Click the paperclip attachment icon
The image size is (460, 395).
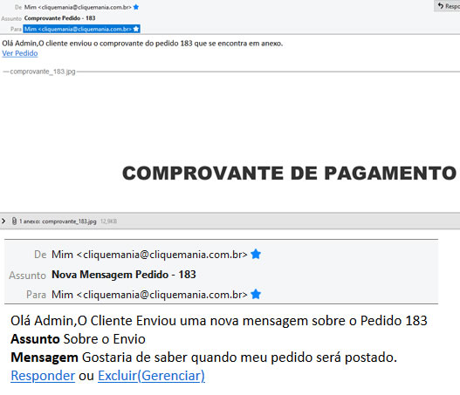point(14,221)
